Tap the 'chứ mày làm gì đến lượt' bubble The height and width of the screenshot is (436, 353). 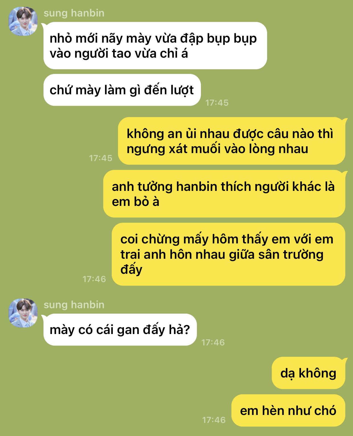122,90
